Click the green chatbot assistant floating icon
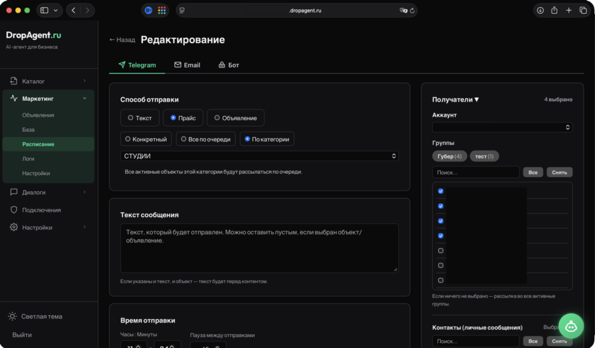595x348 pixels. click(571, 325)
